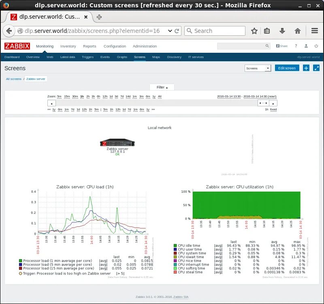Click Zabbix server breadcrumb link
The height and width of the screenshot is (304, 324).
[36, 79]
